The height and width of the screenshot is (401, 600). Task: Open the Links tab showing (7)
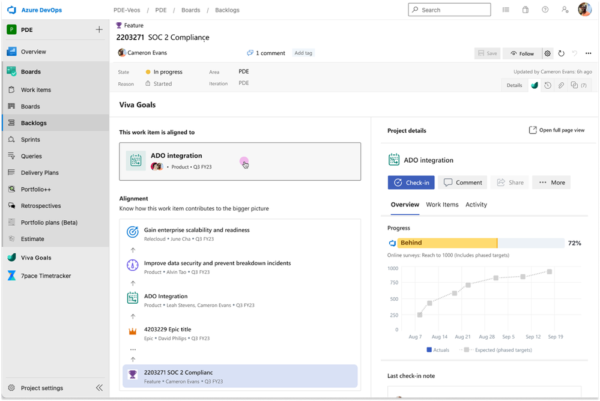click(x=578, y=85)
